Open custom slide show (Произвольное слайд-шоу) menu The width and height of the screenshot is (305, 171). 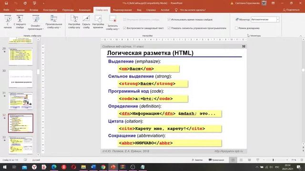point(54,22)
